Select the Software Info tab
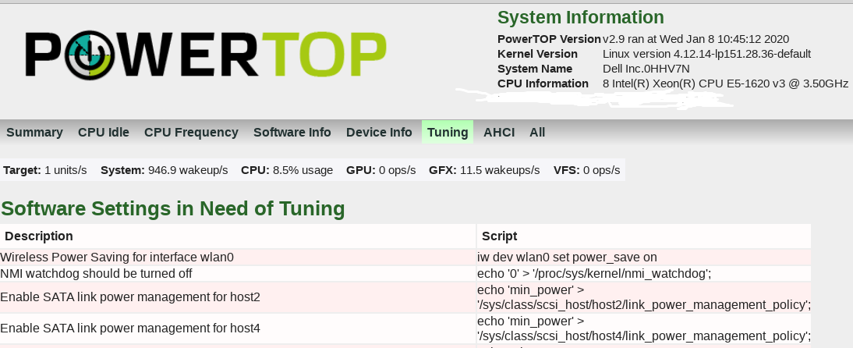Image resolution: width=853 pixels, height=348 pixels. click(292, 133)
